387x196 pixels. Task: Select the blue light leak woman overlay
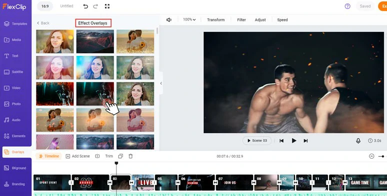[95, 67]
